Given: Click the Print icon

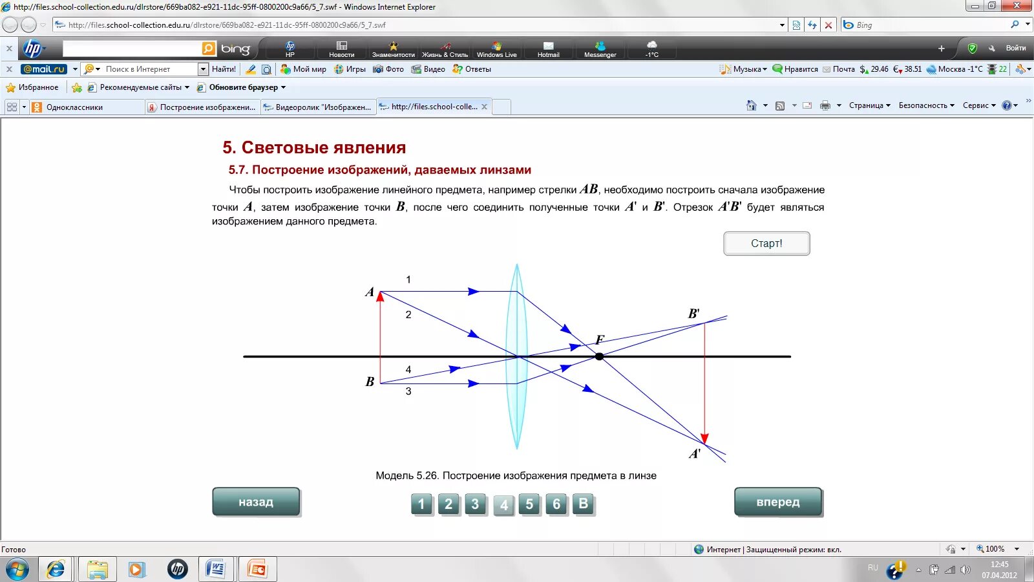Looking at the screenshot, I should [825, 105].
